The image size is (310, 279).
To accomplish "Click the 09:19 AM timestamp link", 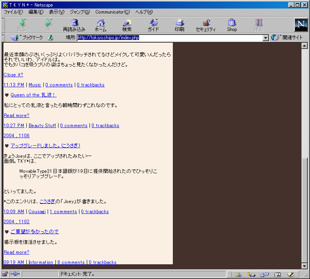I will coord(14,262).
